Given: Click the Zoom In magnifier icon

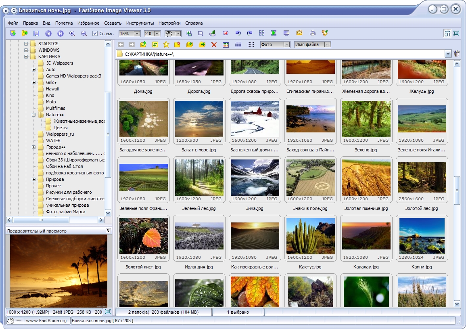Looking at the screenshot, I should click(72, 34).
